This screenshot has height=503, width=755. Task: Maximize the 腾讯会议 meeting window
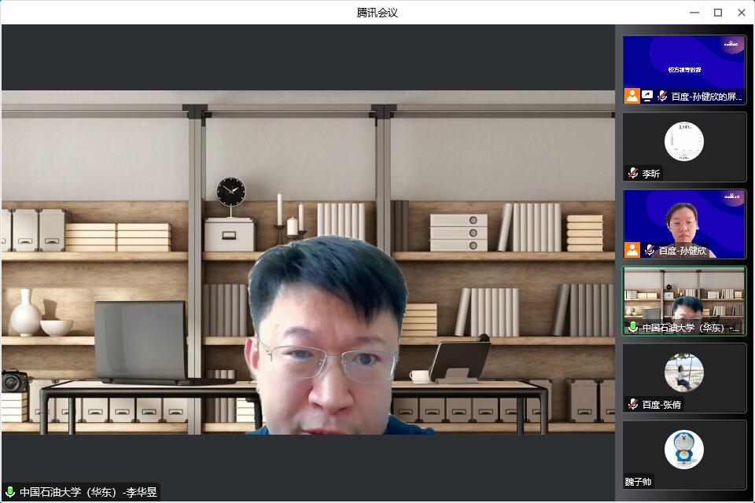coord(717,13)
